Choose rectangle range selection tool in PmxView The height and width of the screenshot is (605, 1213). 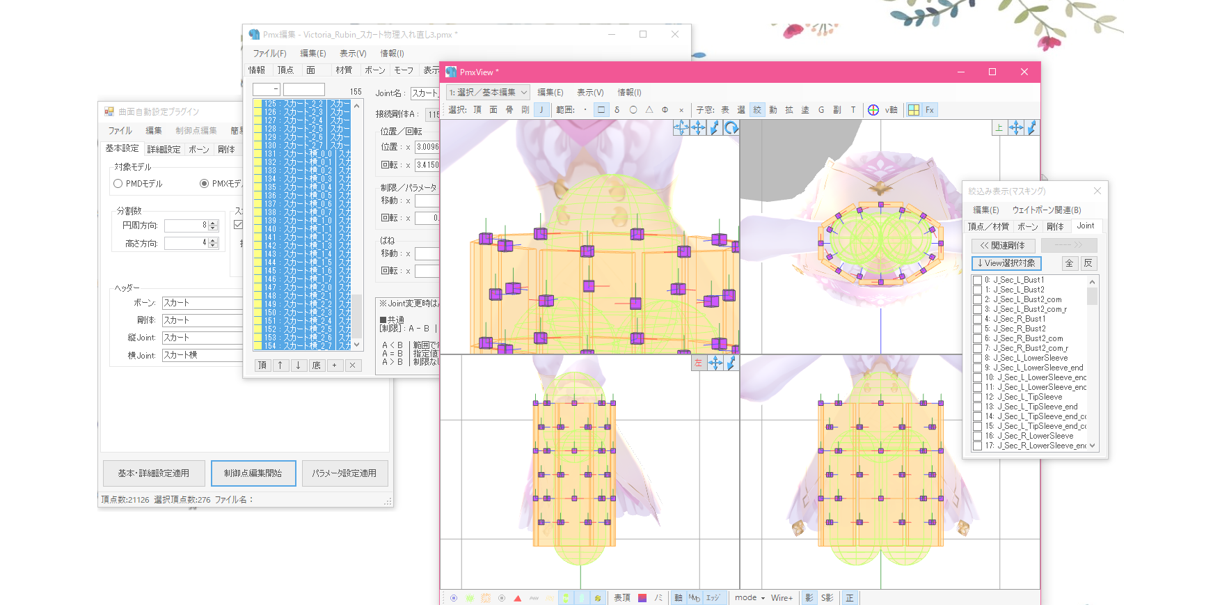point(601,110)
